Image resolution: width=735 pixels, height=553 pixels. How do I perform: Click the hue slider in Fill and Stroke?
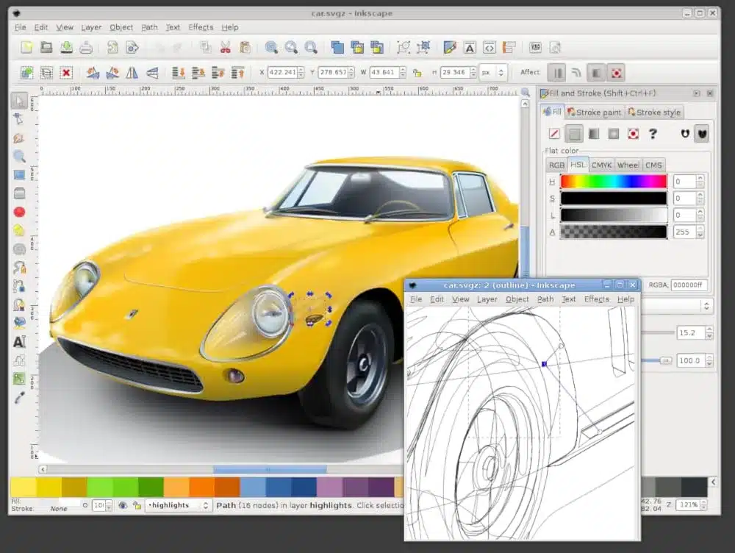point(614,181)
